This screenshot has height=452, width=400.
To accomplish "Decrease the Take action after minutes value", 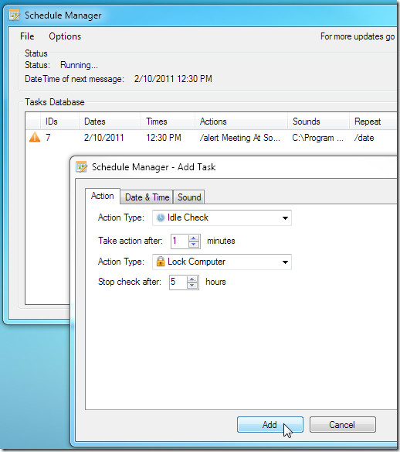I will 194,244.
